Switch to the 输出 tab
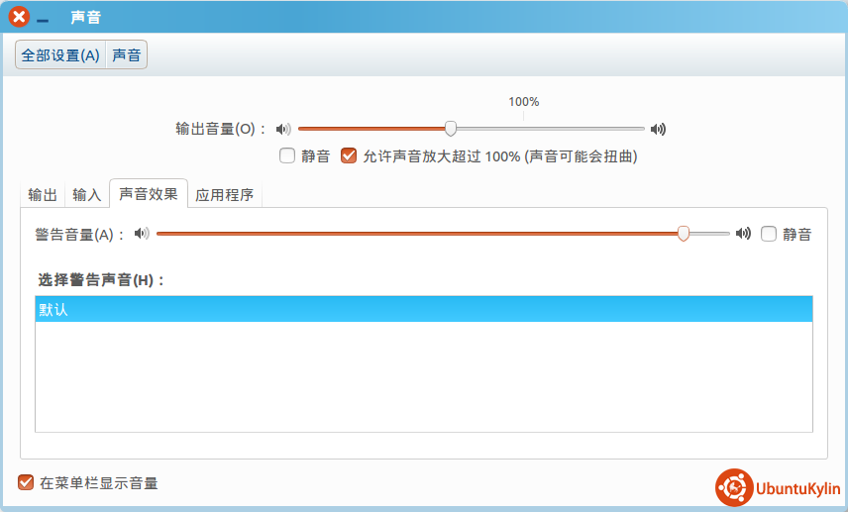The width and height of the screenshot is (848, 512). pos(42,194)
